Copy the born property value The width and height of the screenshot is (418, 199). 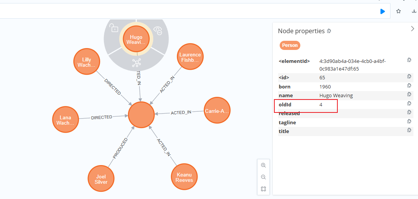click(x=409, y=85)
